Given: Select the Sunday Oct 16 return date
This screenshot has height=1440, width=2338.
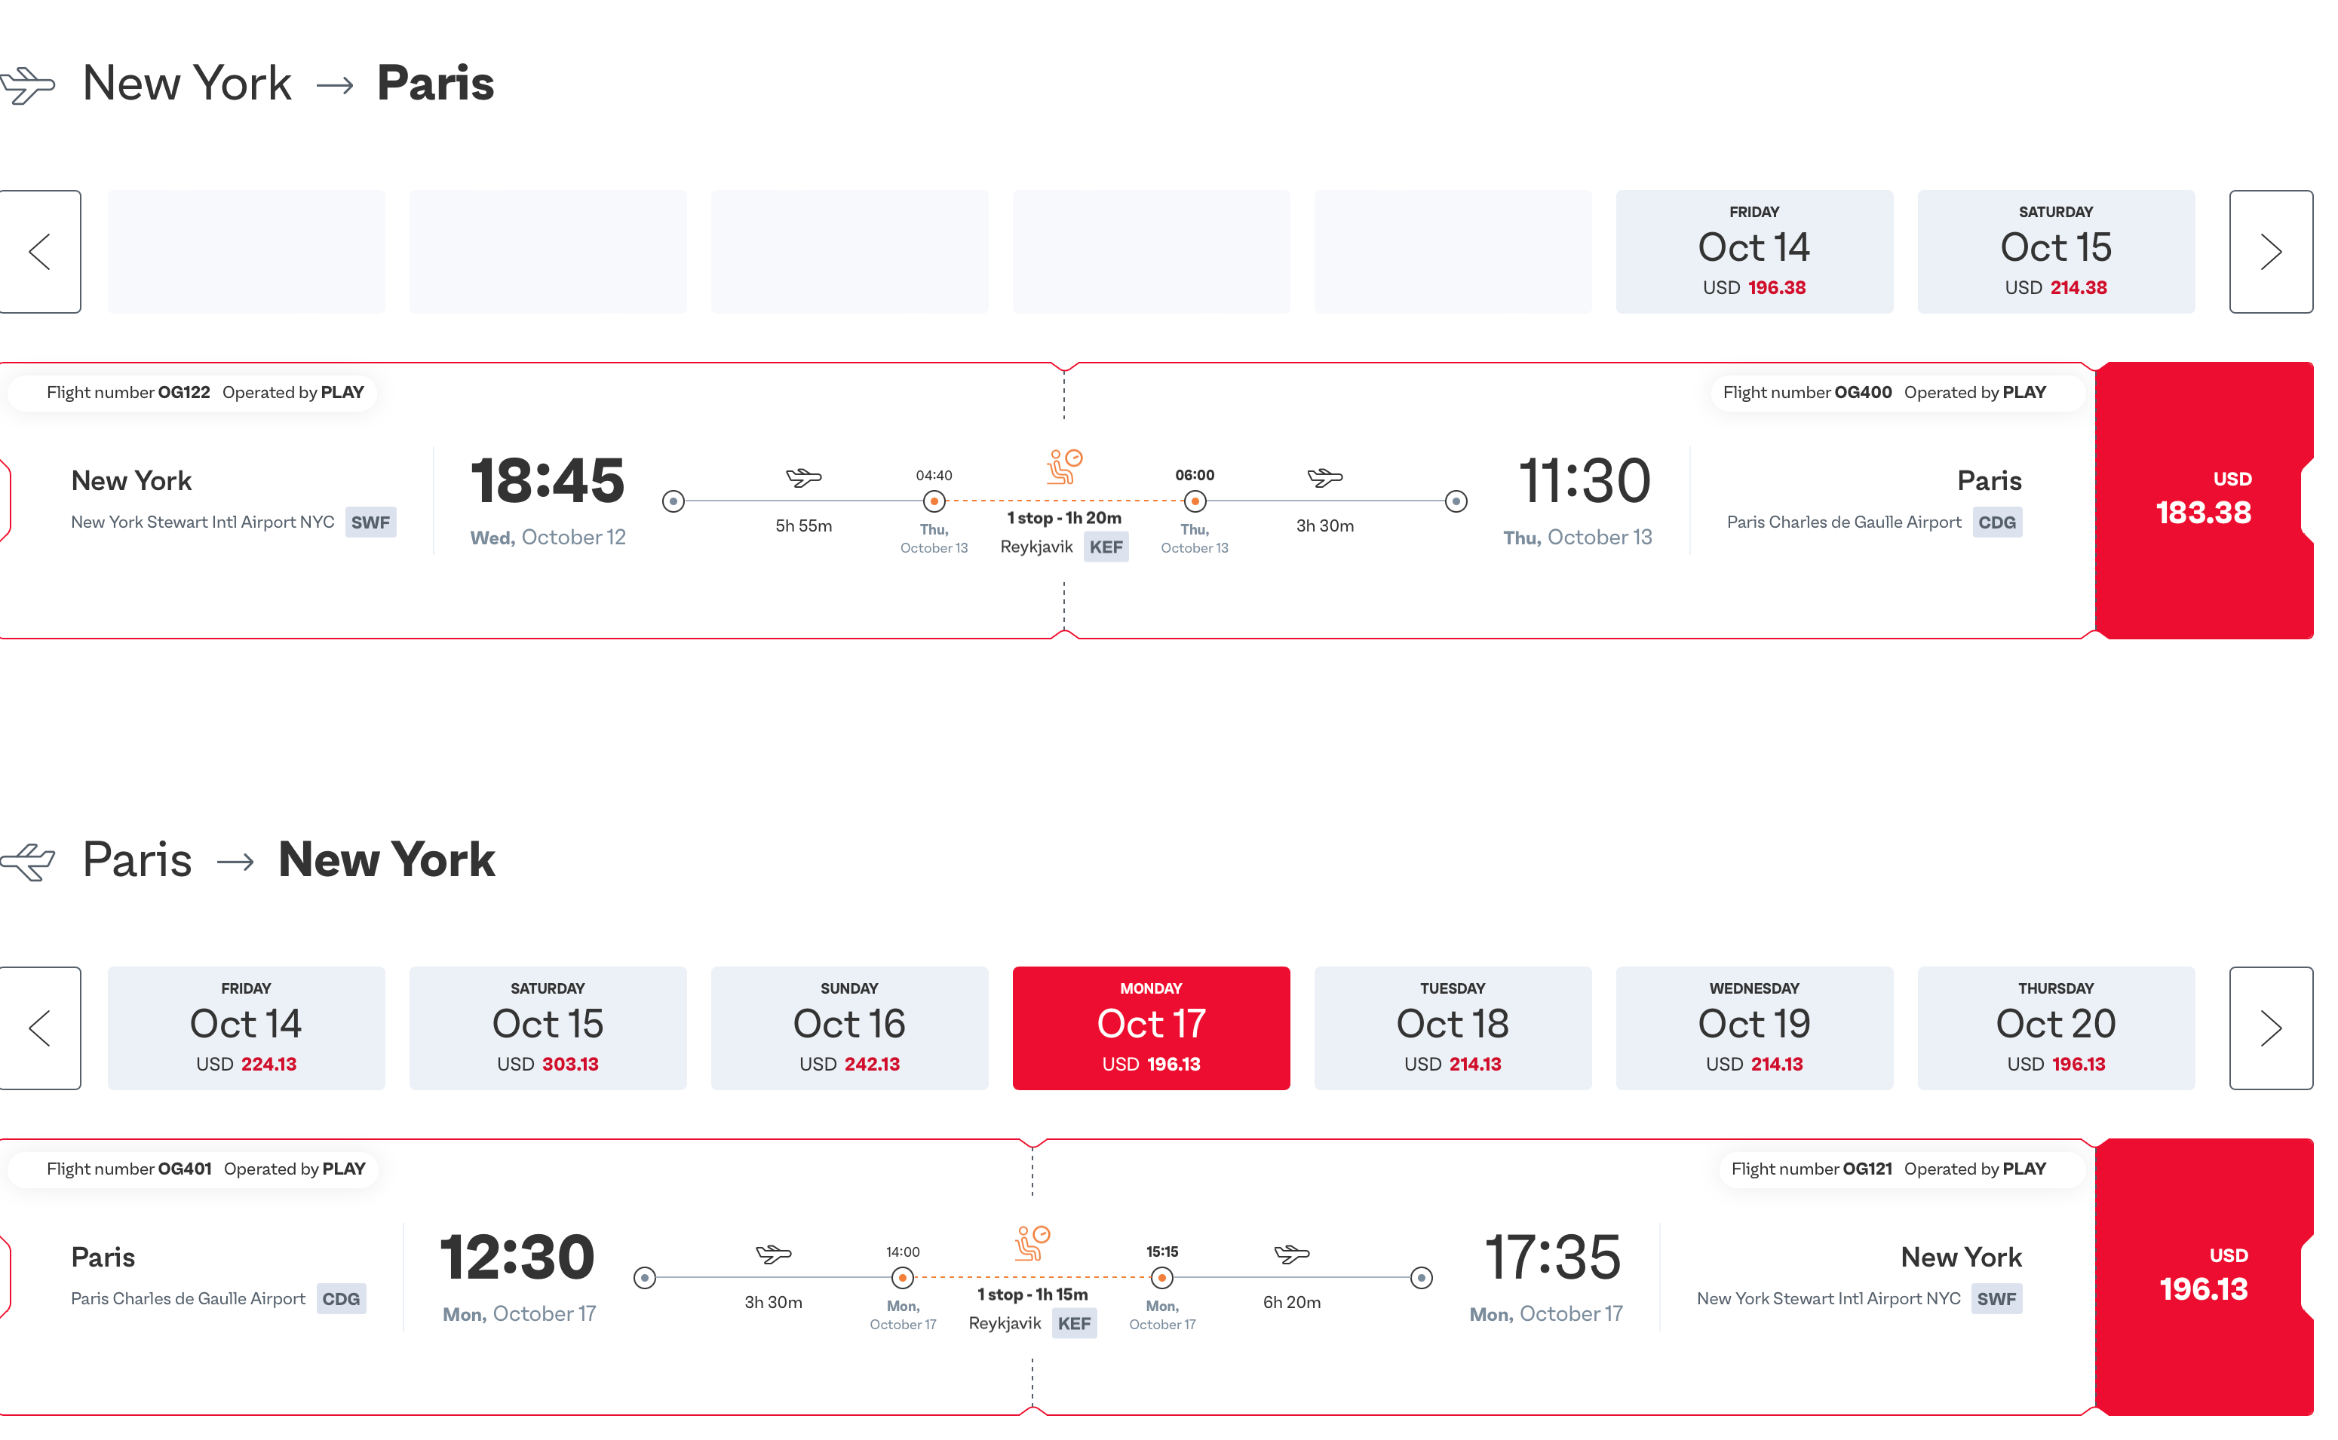Looking at the screenshot, I should point(849,1028).
